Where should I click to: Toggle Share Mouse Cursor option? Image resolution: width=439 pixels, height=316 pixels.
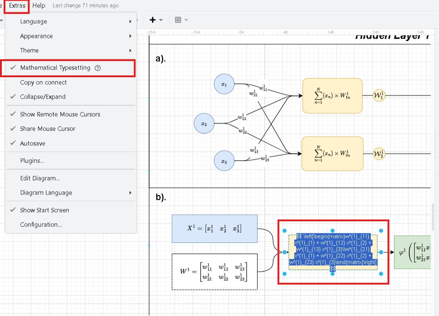pyautogui.click(x=71, y=129)
